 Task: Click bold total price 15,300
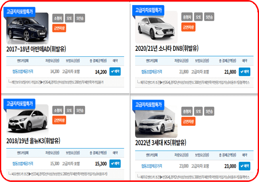(x=101, y=164)
